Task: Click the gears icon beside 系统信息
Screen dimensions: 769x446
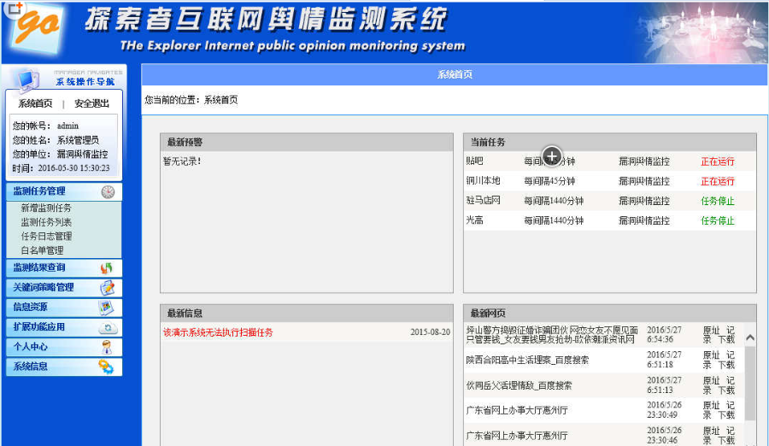Action: tap(106, 367)
